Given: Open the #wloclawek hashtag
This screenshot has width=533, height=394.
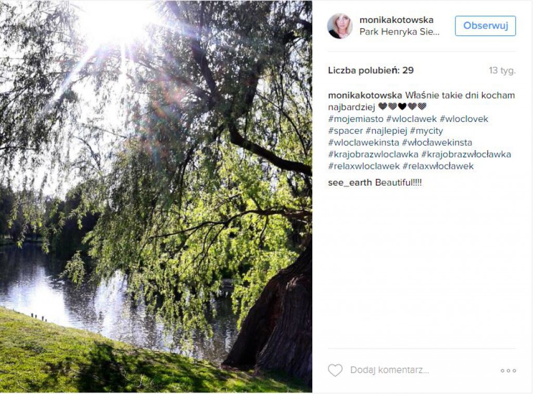Looking at the screenshot, I should (x=411, y=119).
